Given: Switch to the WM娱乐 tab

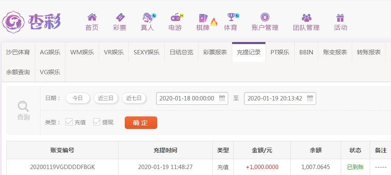Looking at the screenshot, I should [82, 52].
